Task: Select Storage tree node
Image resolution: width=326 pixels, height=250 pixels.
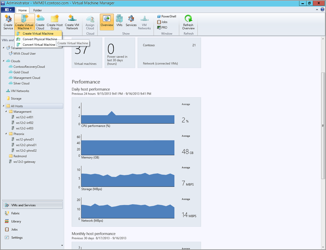Action: (x=16, y=99)
